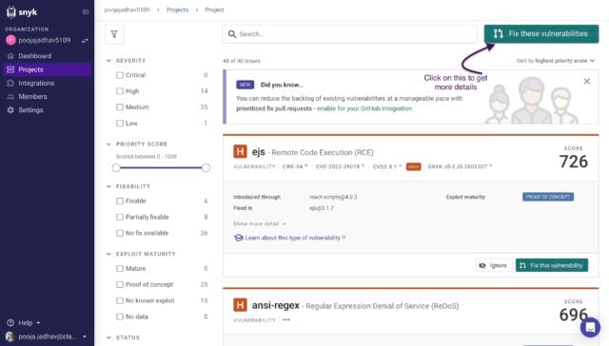The height and width of the screenshot is (346, 609).
Task: Click the poojajadhav5109 breadcrumb
Action: pyautogui.click(x=127, y=10)
